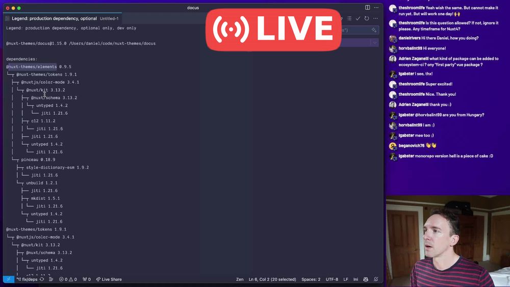Click danielrivers username in chat
510x287 pixels.
point(410,38)
